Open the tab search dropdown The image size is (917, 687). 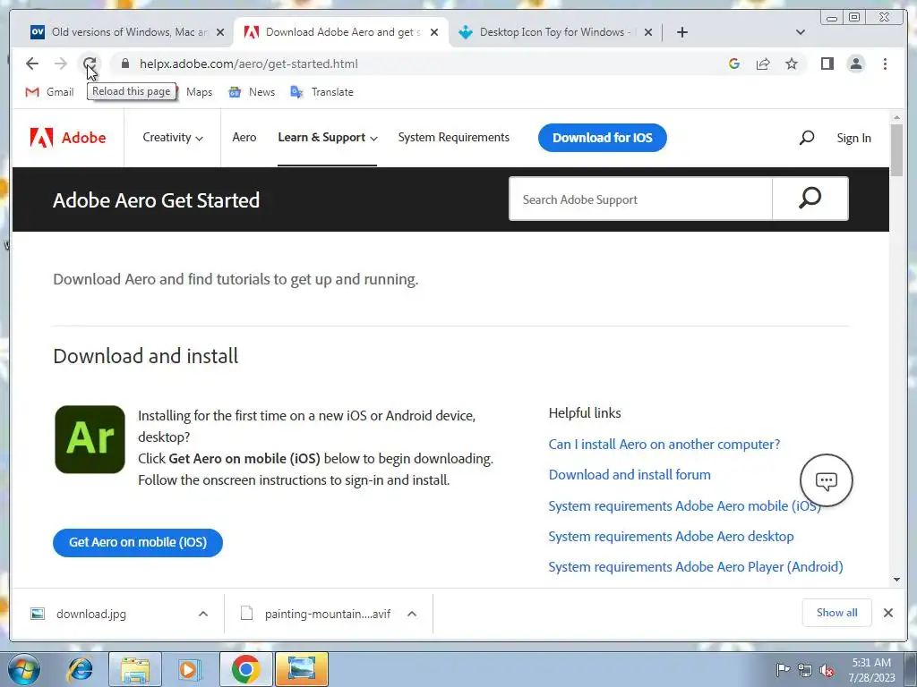click(801, 32)
